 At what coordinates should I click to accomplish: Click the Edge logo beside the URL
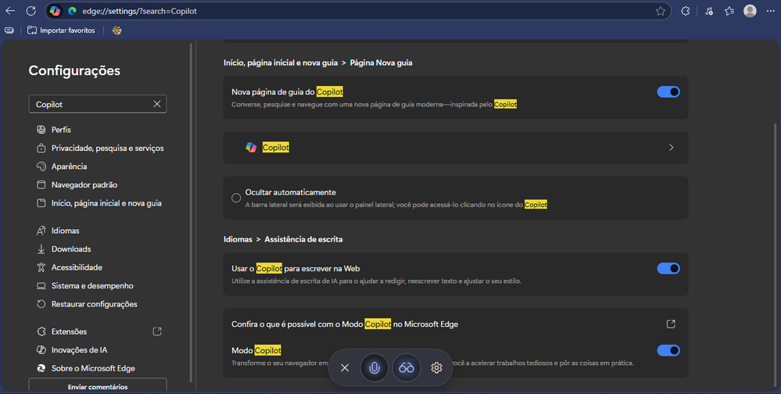click(72, 11)
